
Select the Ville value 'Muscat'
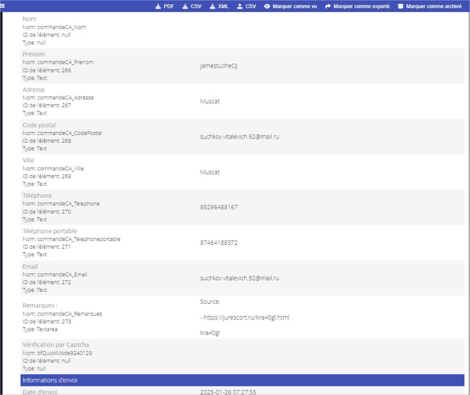[210, 172]
